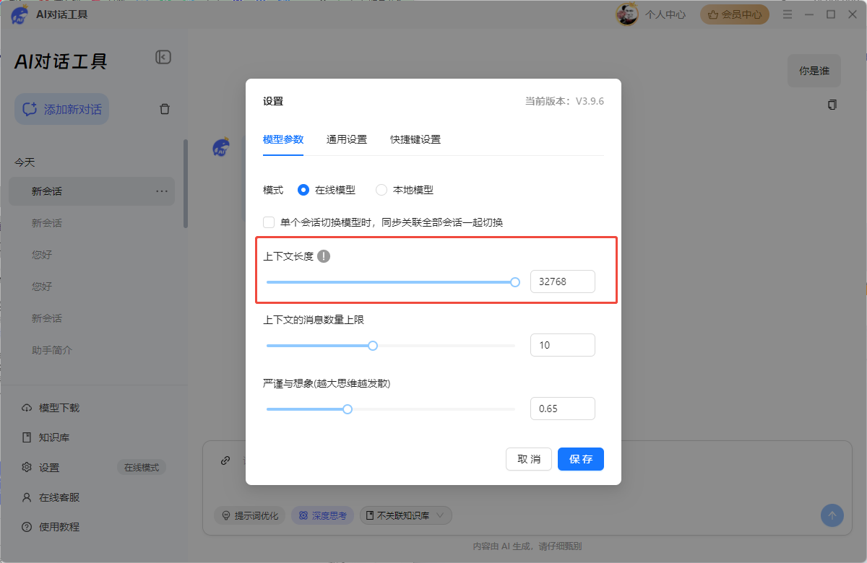
Task: Enable syncing model switch across all sessions
Action: coord(268,222)
